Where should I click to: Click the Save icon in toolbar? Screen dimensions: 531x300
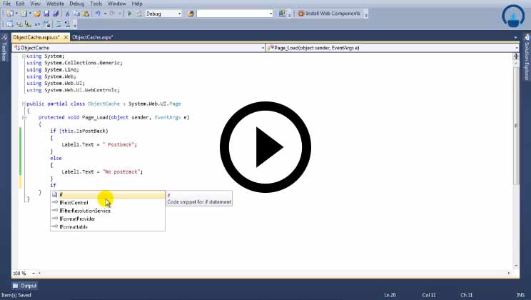47,14
